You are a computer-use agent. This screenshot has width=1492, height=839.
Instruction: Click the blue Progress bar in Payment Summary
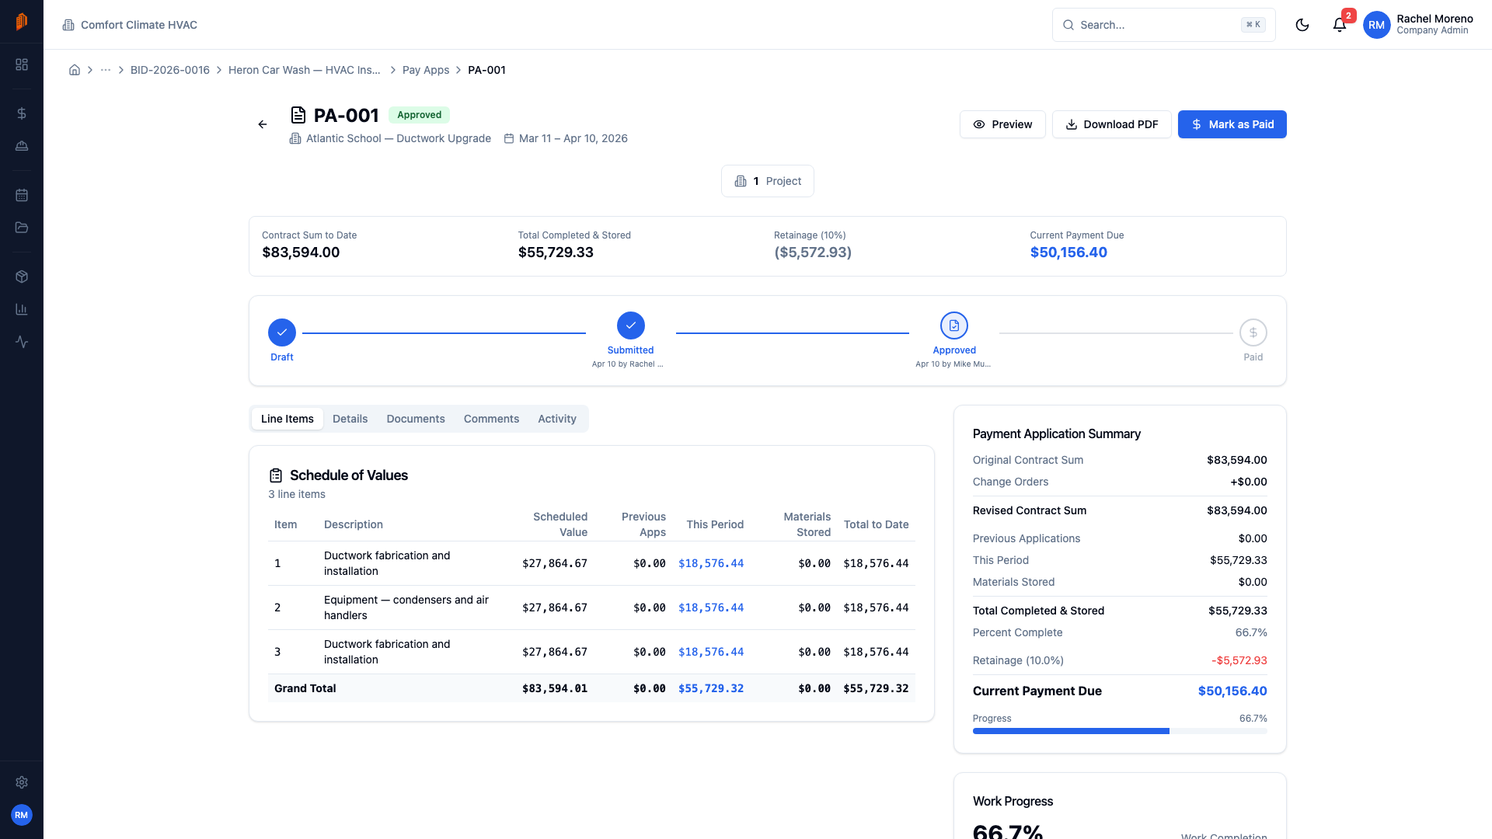(x=1070, y=731)
